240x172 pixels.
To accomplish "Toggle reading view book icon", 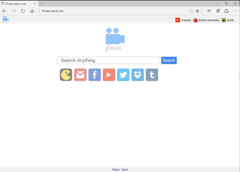I will [x=191, y=11].
